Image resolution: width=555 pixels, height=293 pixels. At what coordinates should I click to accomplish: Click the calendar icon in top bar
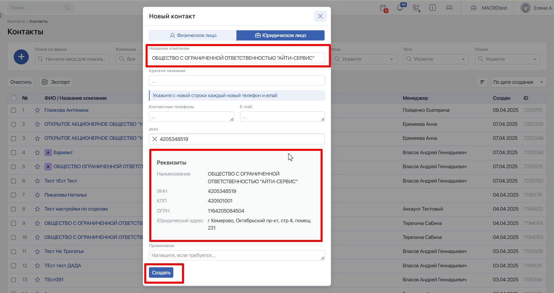(x=383, y=8)
